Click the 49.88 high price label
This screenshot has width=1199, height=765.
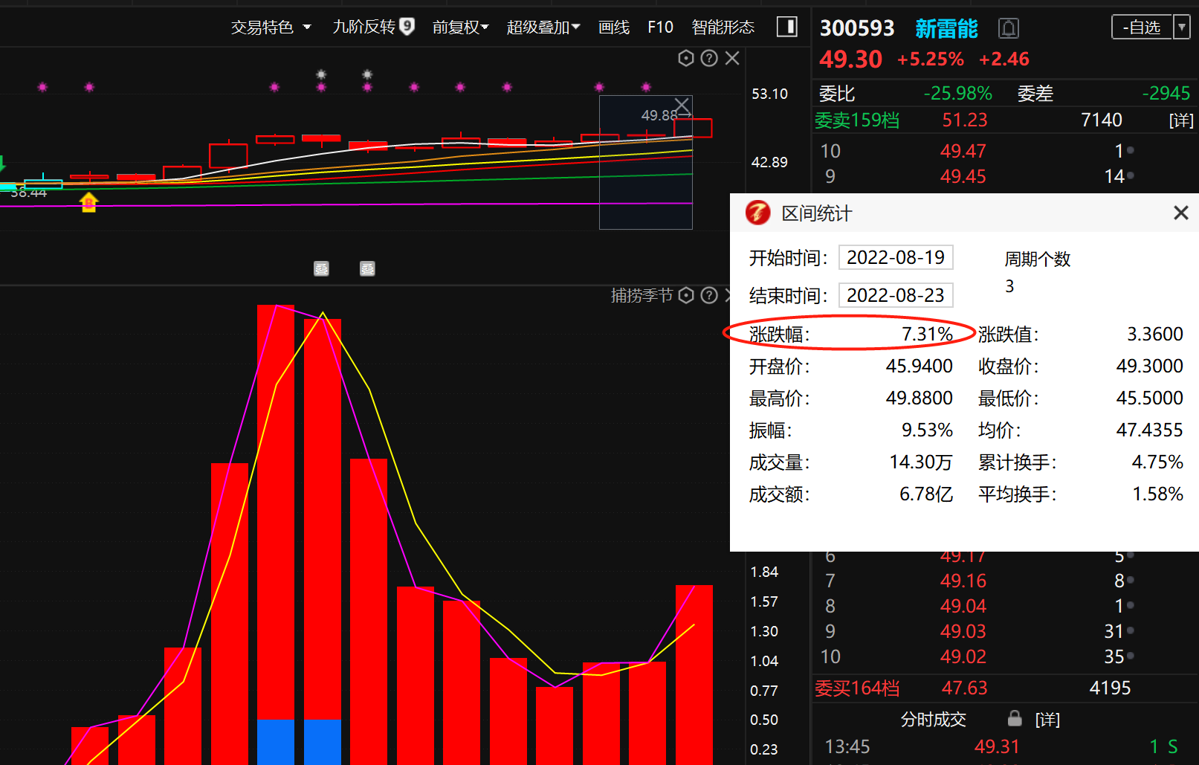[659, 115]
